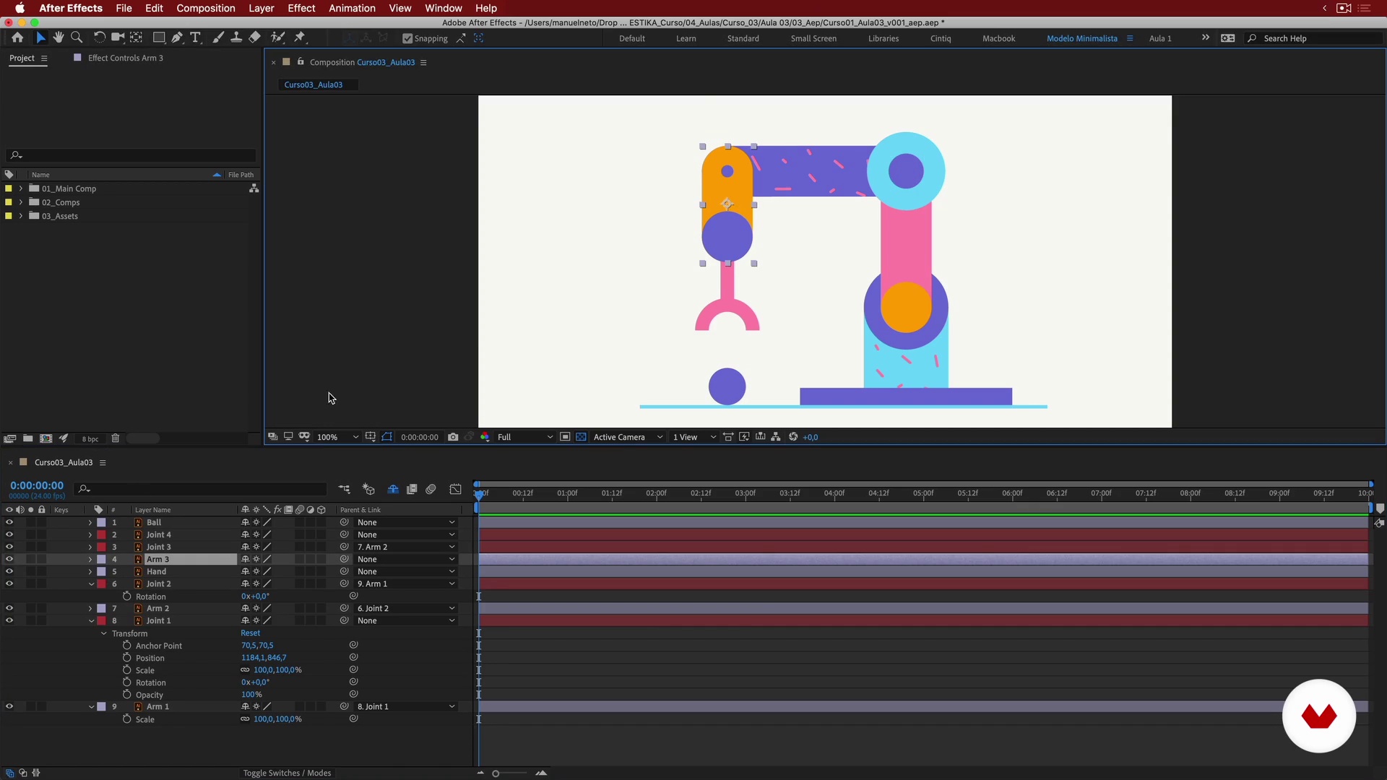Open the Composition menu
Image resolution: width=1387 pixels, height=780 pixels.
tap(205, 8)
